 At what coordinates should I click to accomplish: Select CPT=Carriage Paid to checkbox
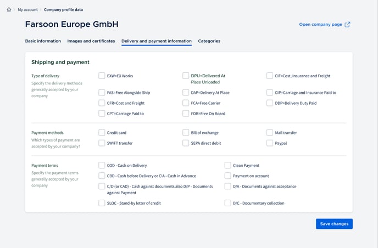[102, 114]
